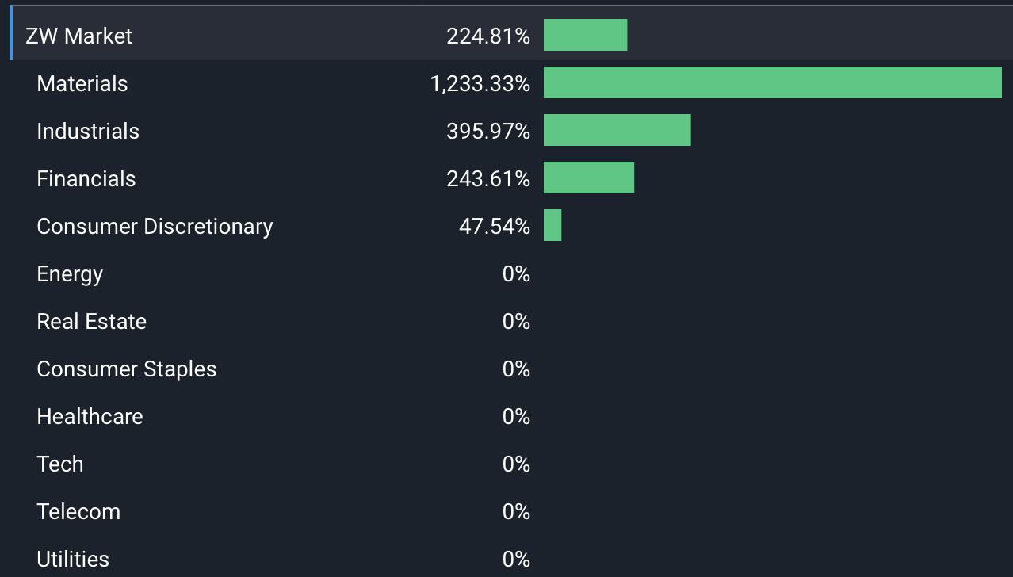Click the 1,233.33% value
The width and height of the screenshot is (1013, 577).
pyautogui.click(x=480, y=83)
